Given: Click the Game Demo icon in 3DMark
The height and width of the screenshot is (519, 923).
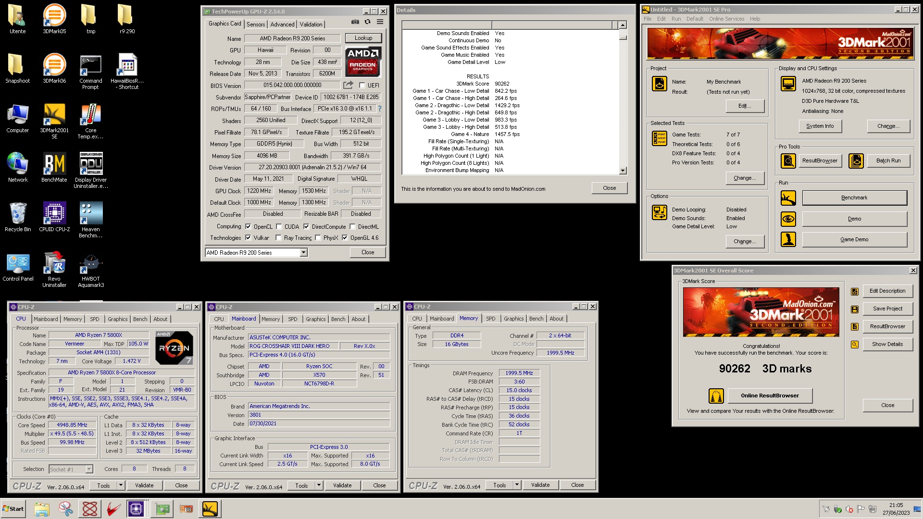Looking at the screenshot, I should [x=788, y=239].
